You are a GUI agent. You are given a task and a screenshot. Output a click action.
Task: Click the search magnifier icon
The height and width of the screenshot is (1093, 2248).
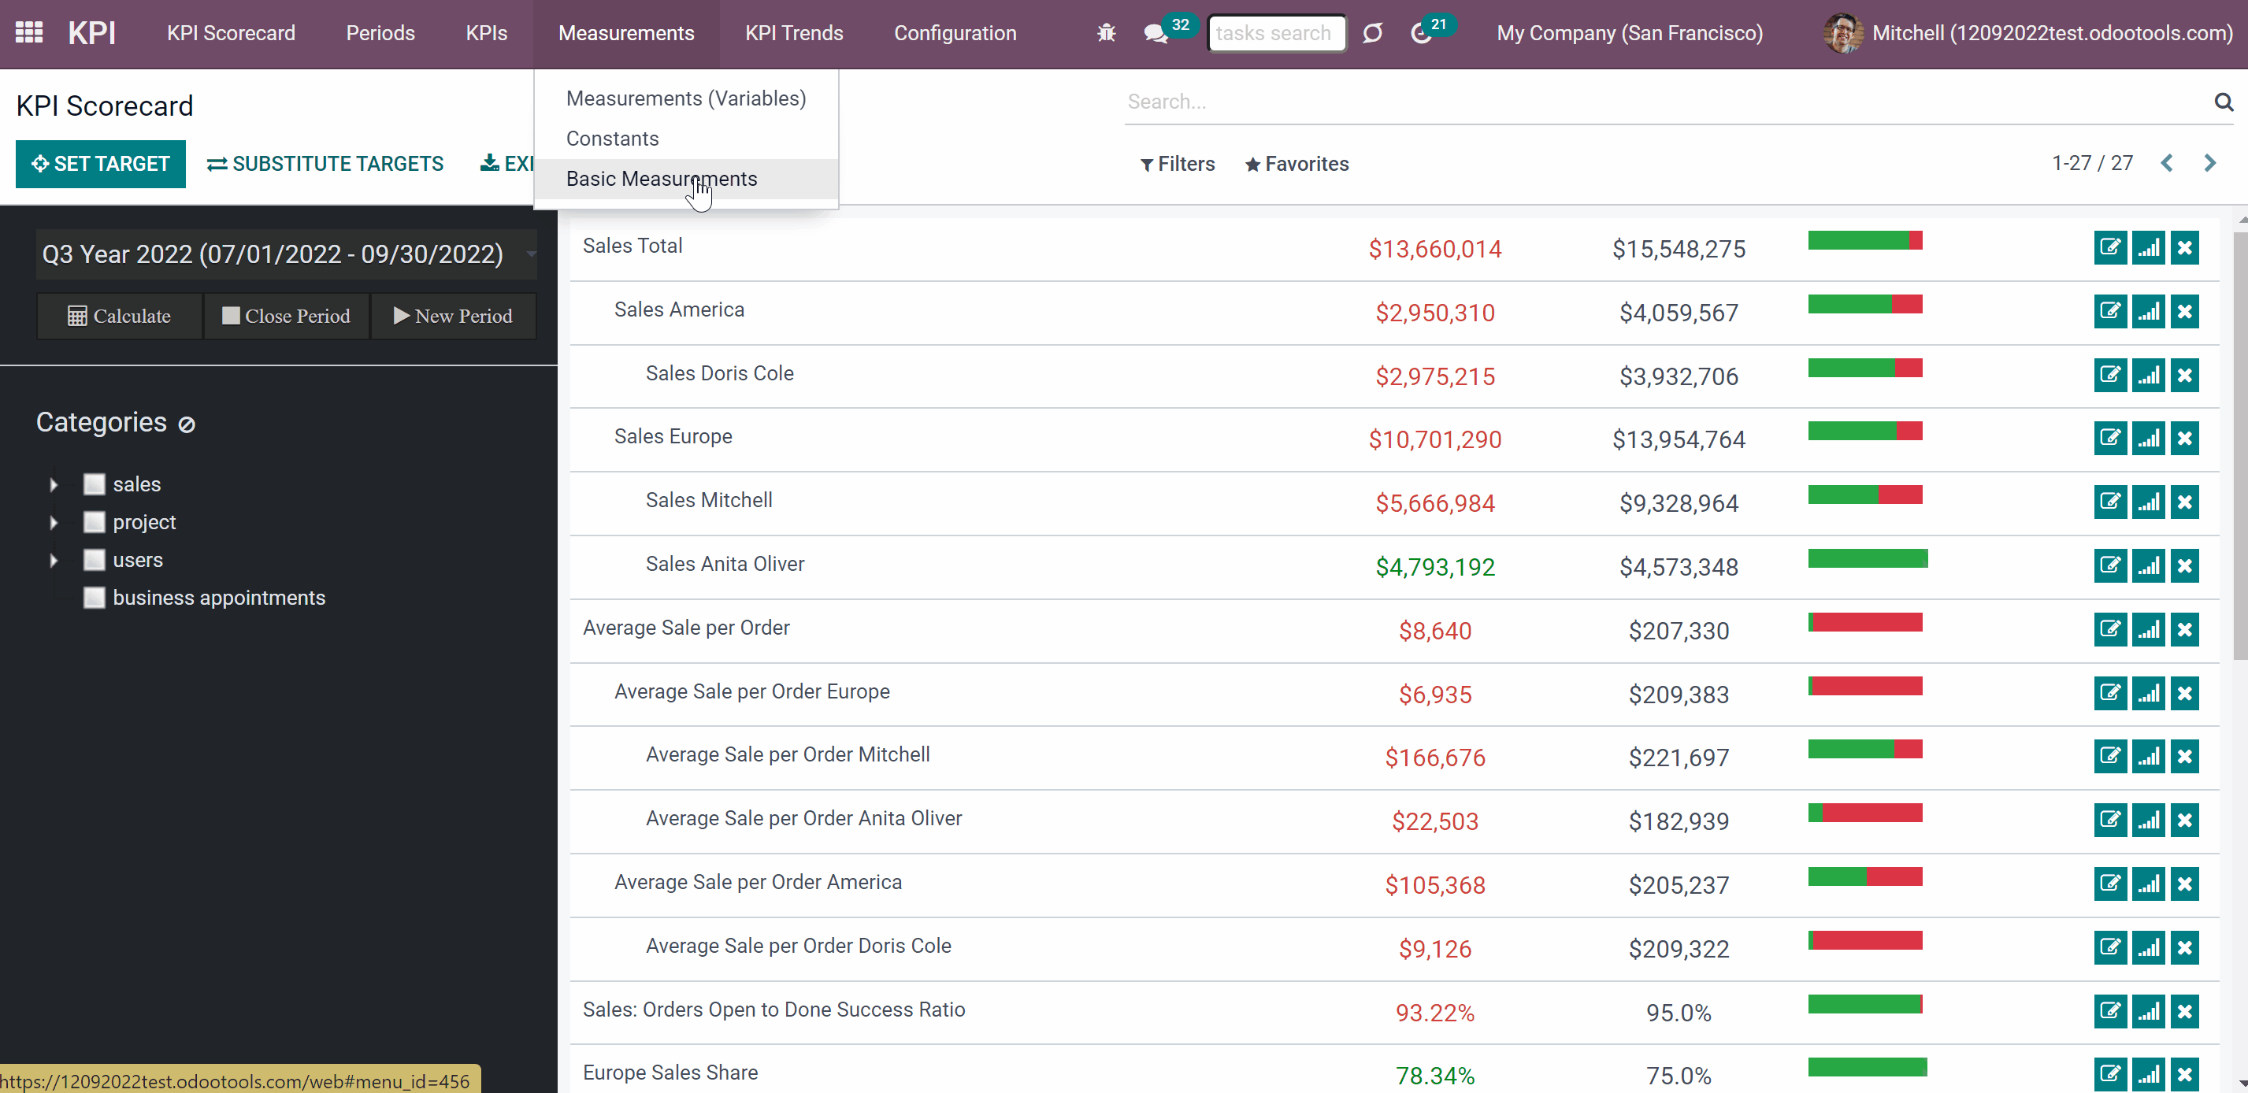point(2223,102)
